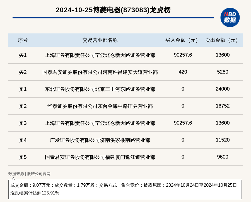Click 成交金额：9.07万元 in the note

point(30,185)
